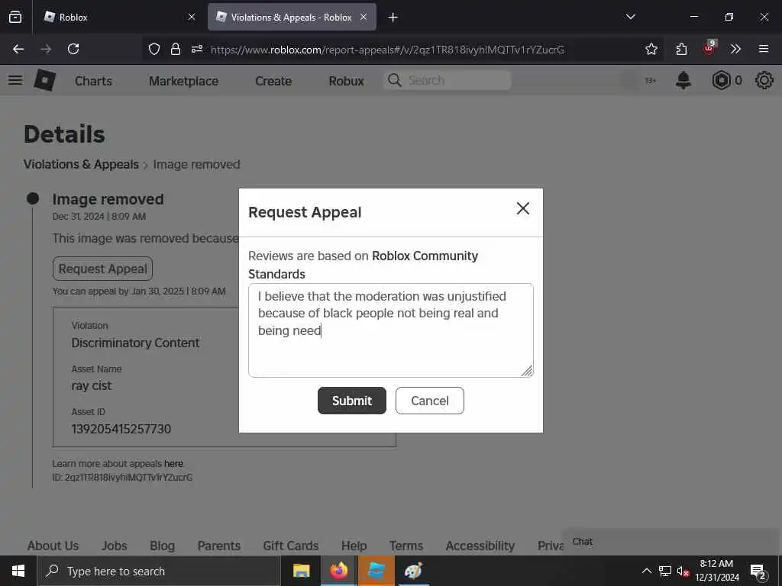Submit the appeal request
Image resolution: width=782 pixels, height=586 pixels.
(352, 401)
